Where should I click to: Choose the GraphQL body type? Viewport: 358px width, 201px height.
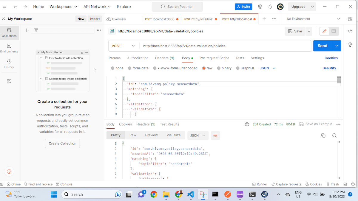245,68
